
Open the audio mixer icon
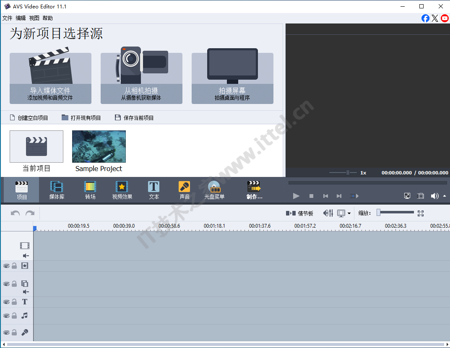pyautogui.click(x=328, y=213)
